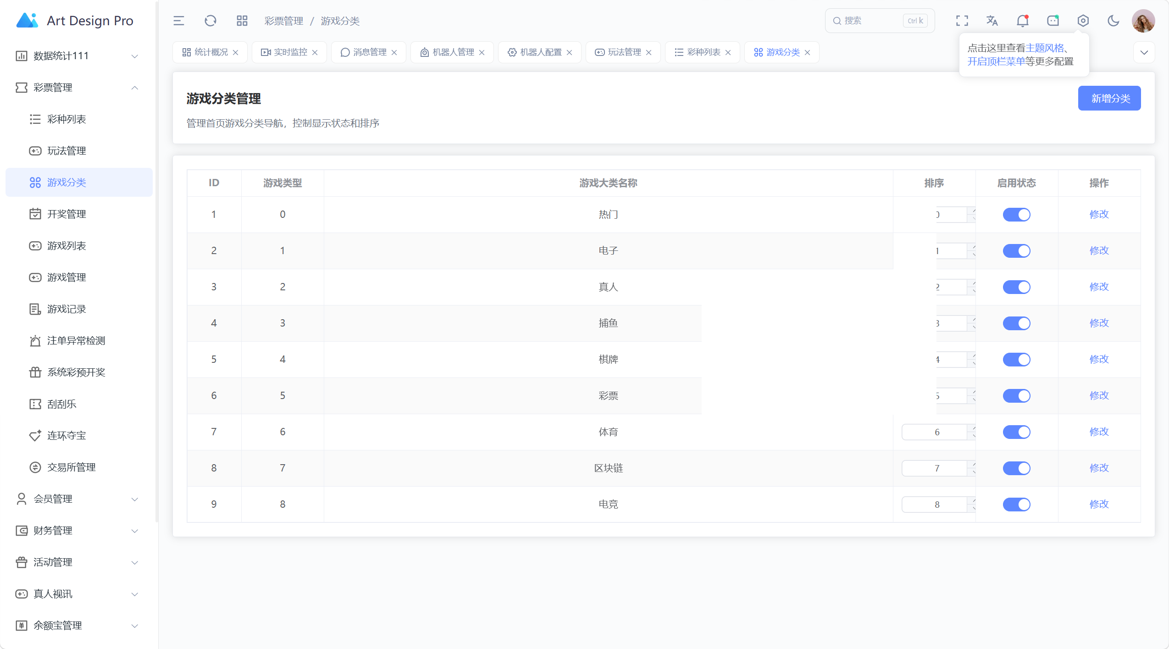Image resolution: width=1169 pixels, height=649 pixels.
Task: Close the 统计概况 tab
Action: click(x=236, y=52)
